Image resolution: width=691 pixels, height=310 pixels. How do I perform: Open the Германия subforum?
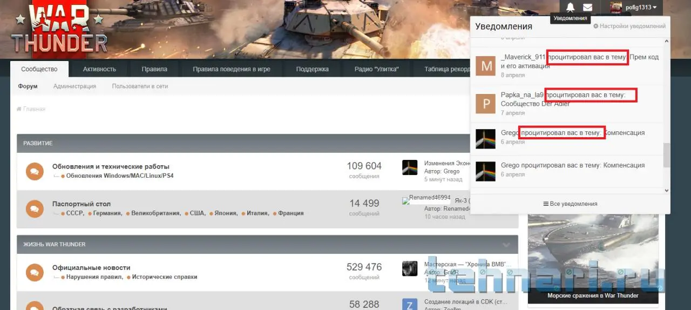pyautogui.click(x=107, y=213)
